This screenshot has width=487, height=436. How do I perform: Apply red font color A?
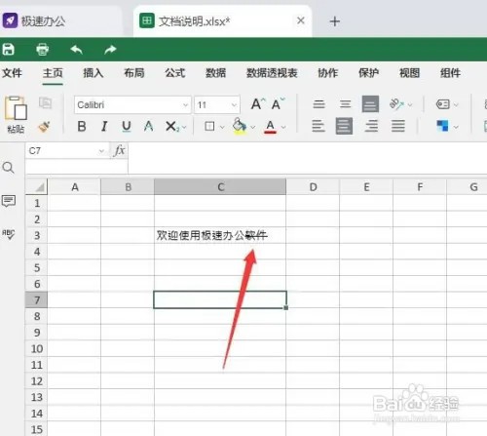(x=270, y=127)
